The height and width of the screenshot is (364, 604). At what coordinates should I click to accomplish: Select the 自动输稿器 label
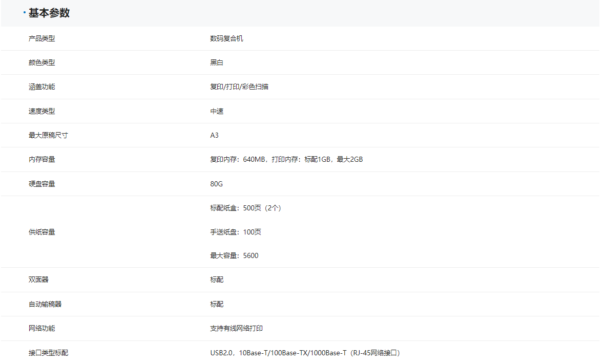[45, 304]
